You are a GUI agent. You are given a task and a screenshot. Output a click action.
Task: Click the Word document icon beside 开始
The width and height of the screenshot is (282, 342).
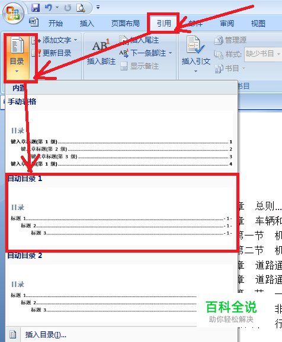coord(34,22)
